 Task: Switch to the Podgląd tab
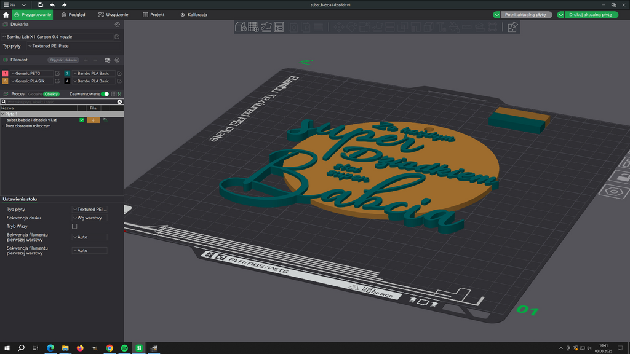[73, 15]
